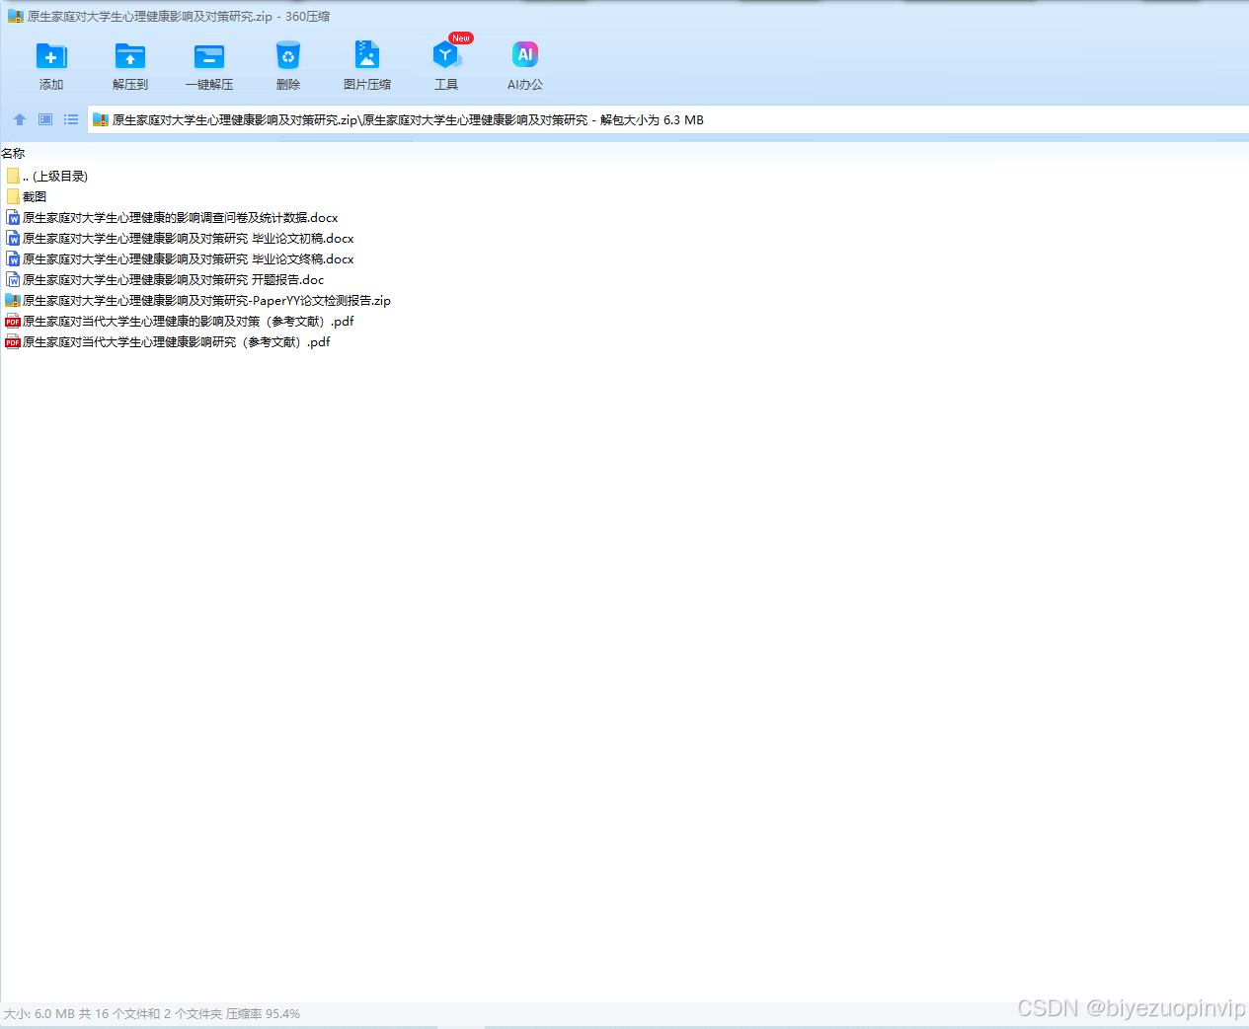Click the 解压到 (Extract to) icon
The image size is (1249, 1029).
[130, 56]
